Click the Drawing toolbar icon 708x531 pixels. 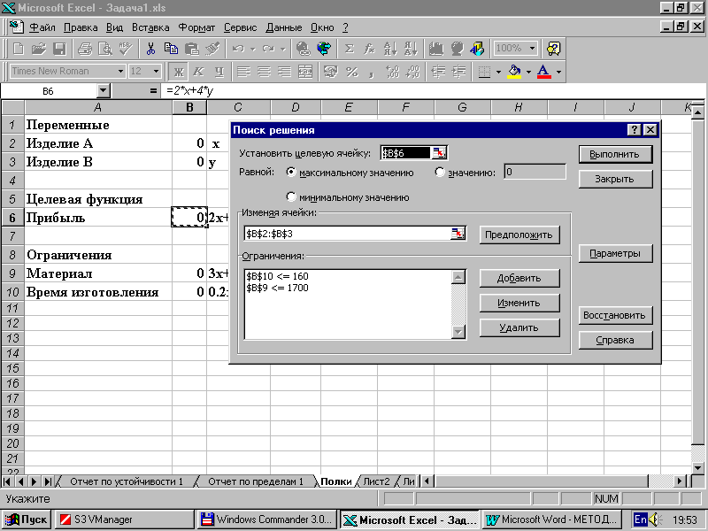(x=477, y=49)
